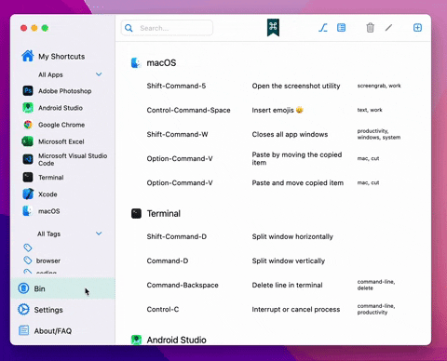Select Command-D Terminal shortcut
Image resolution: width=447 pixels, height=361 pixels.
coord(168,261)
